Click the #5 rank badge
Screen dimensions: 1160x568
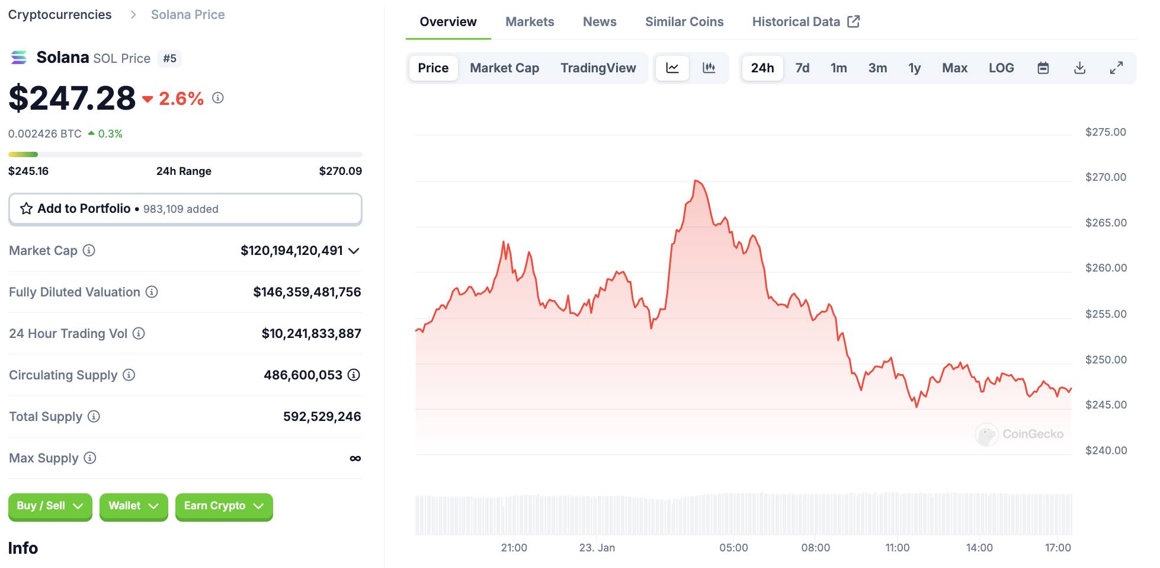click(170, 59)
